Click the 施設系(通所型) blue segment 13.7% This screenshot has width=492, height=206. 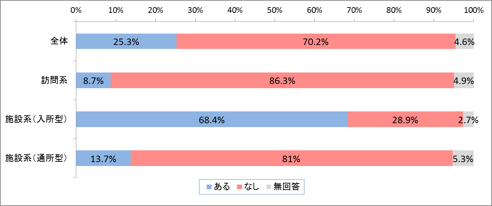103,158
